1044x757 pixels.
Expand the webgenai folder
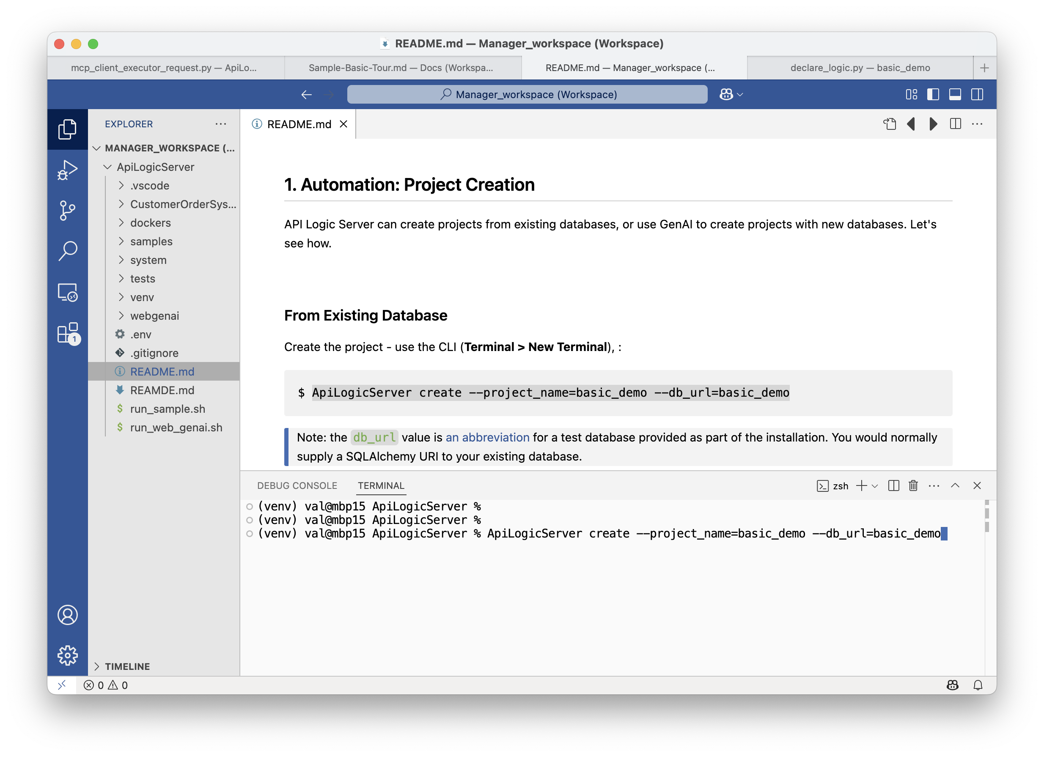coord(164,315)
